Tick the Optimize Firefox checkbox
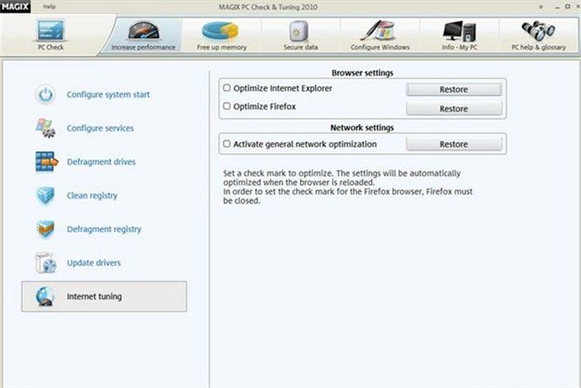The width and height of the screenshot is (581, 388). pos(227,107)
